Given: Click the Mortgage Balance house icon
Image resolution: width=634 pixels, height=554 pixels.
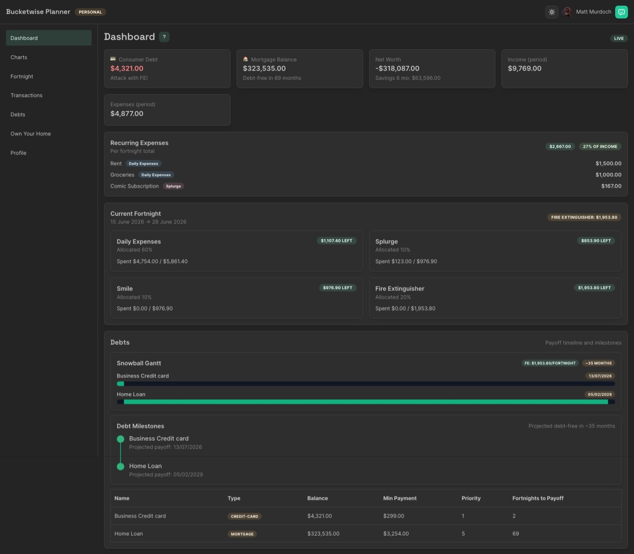Looking at the screenshot, I should coord(246,59).
